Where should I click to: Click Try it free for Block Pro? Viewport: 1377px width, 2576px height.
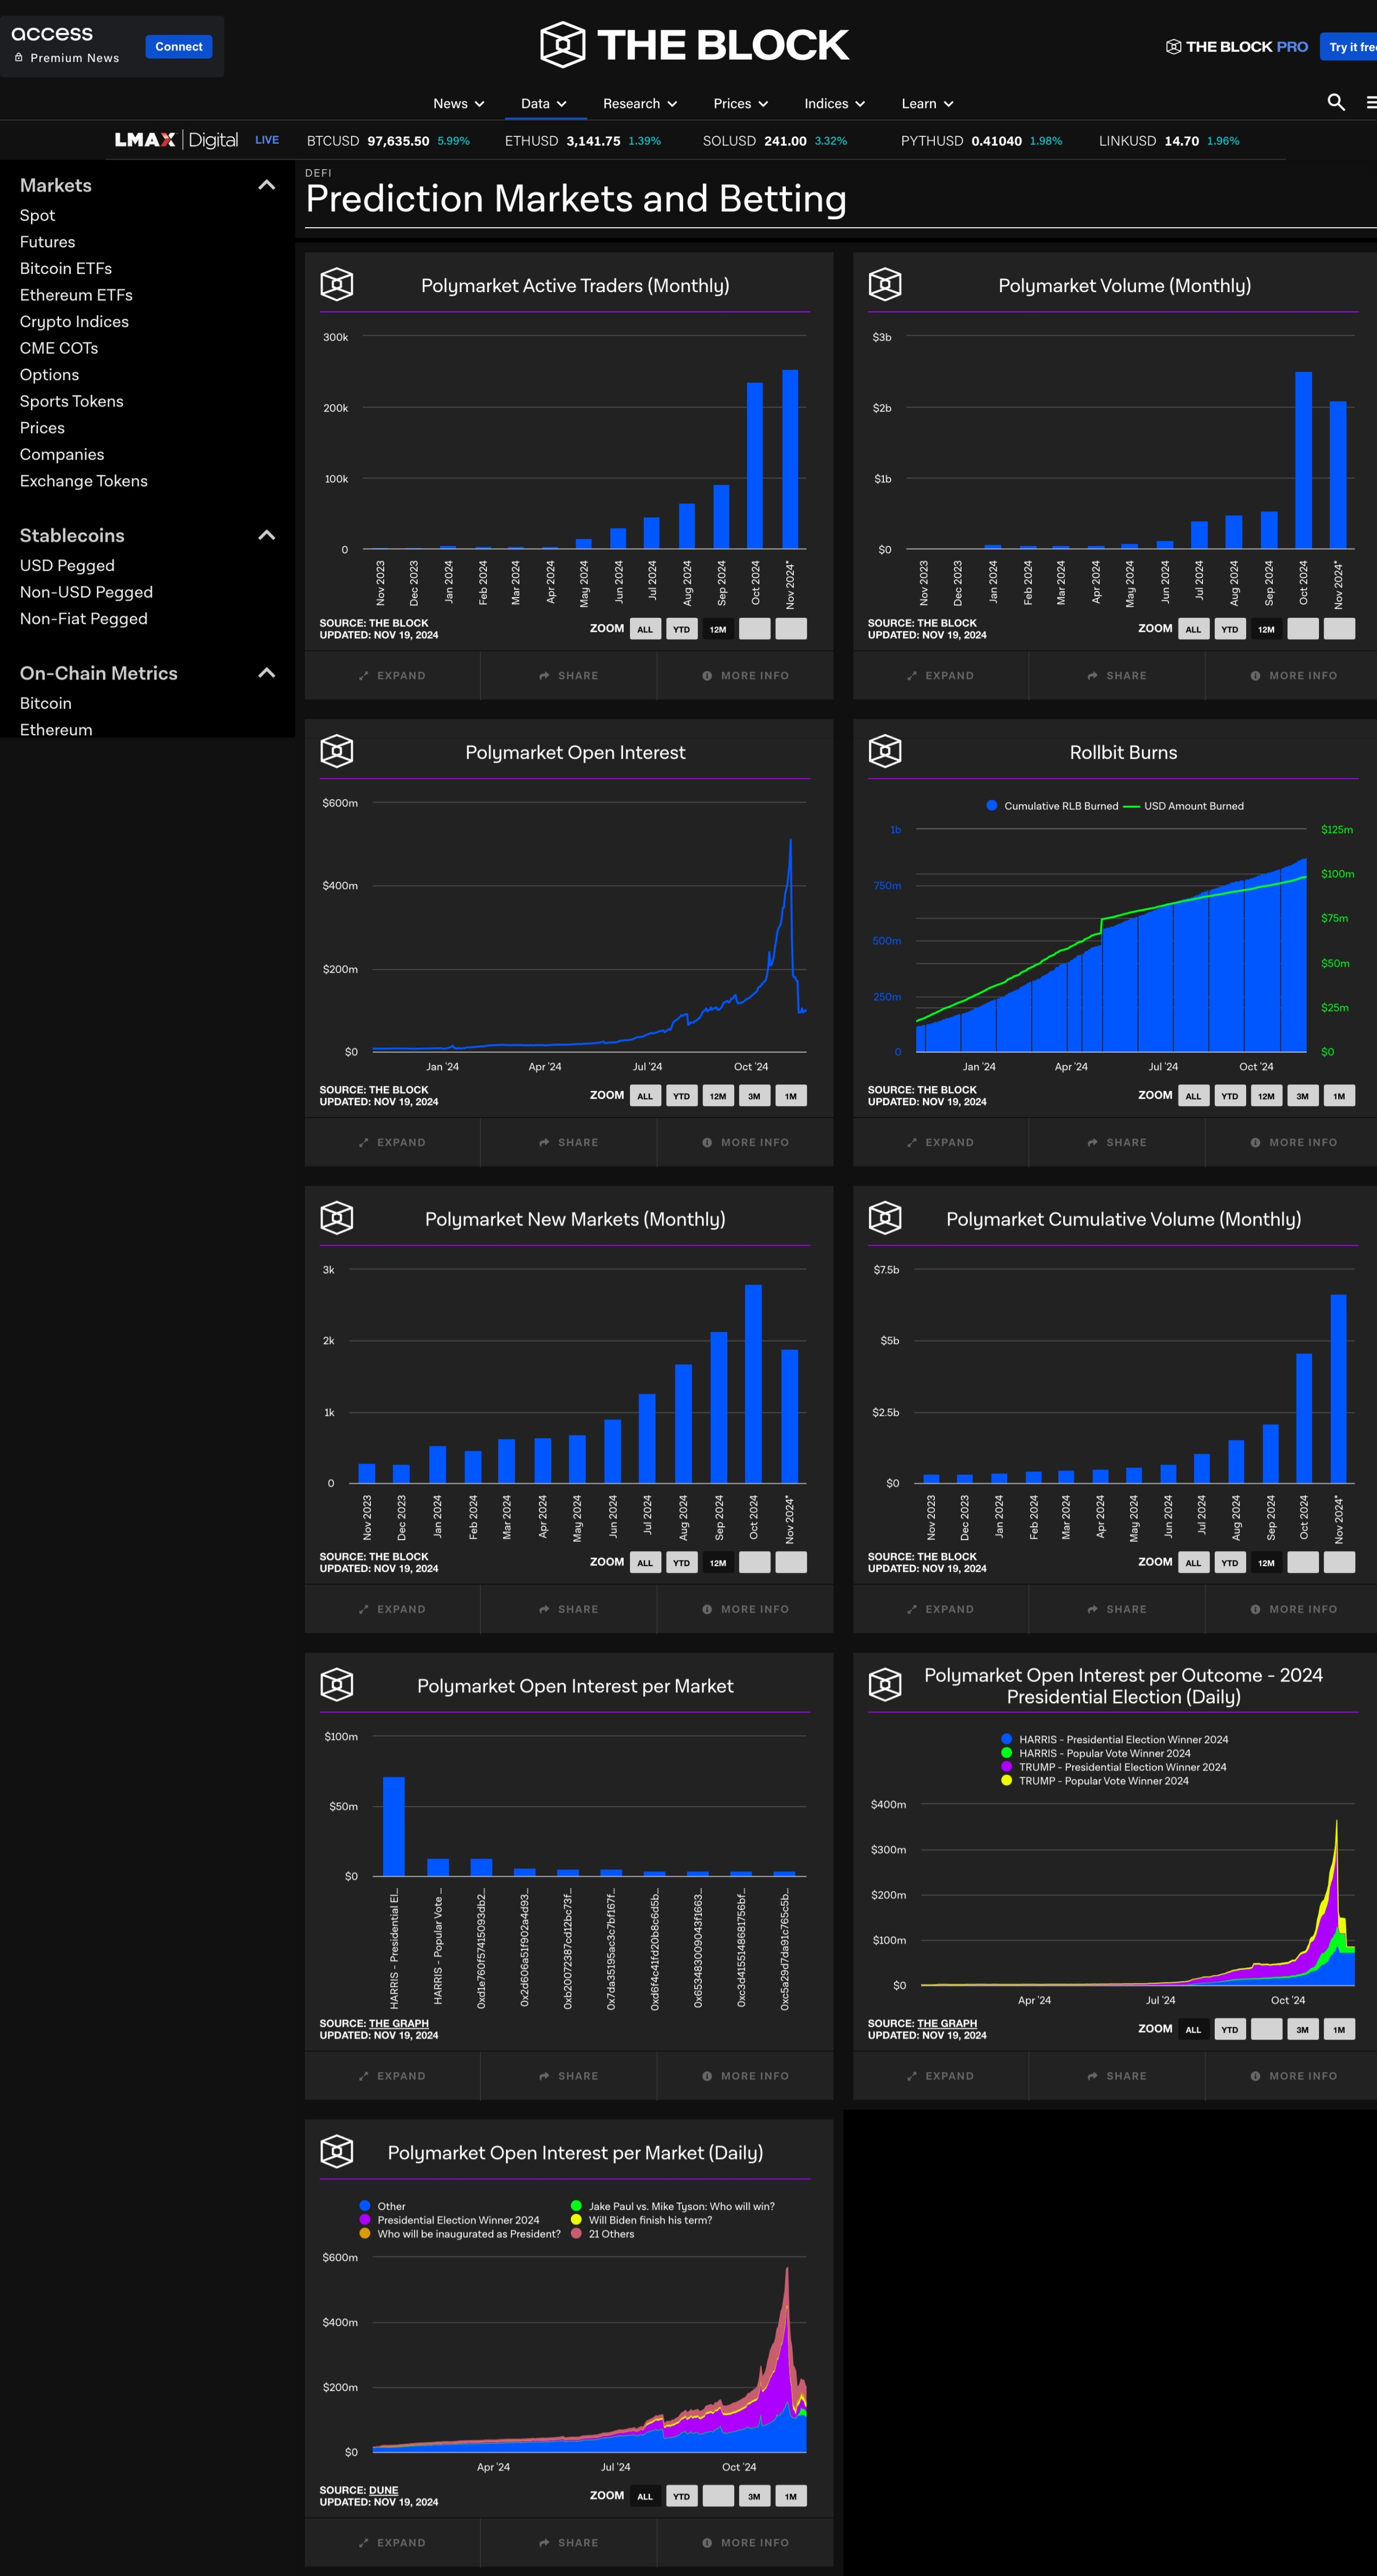pos(1350,47)
